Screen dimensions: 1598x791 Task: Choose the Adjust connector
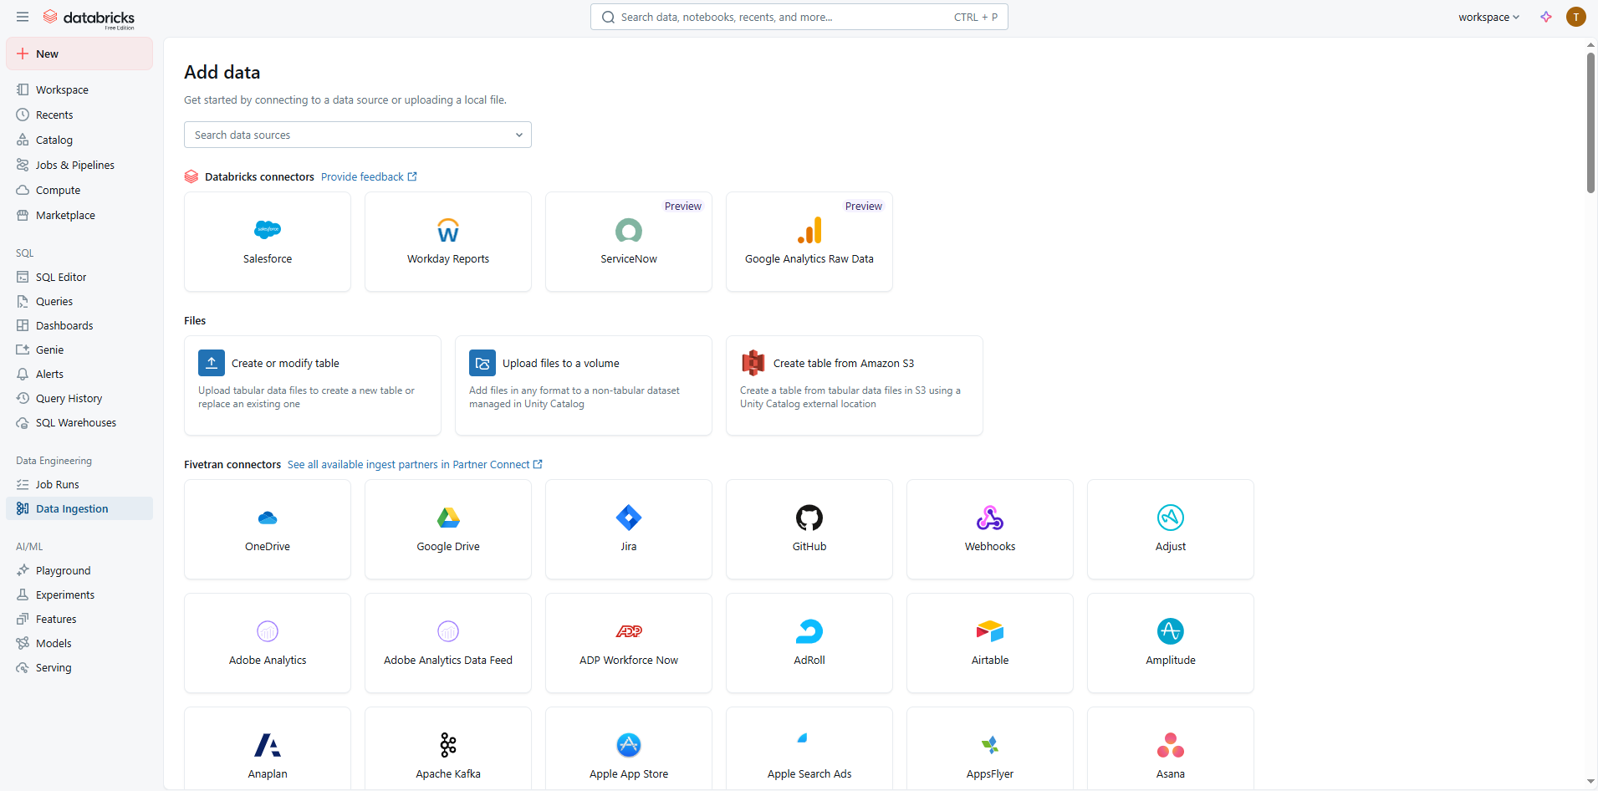[x=1171, y=529]
